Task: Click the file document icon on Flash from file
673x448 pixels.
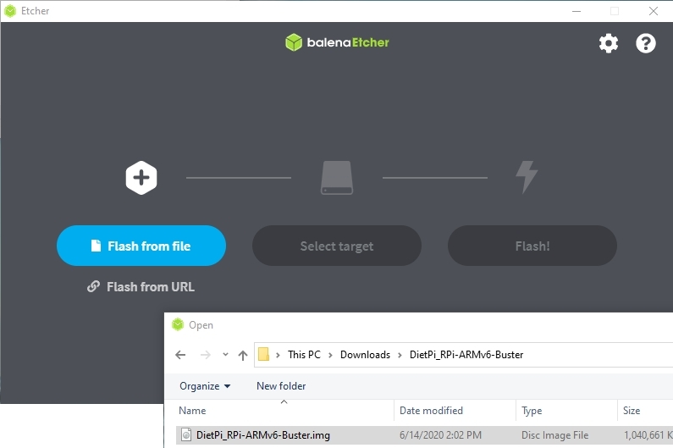Action: 97,246
